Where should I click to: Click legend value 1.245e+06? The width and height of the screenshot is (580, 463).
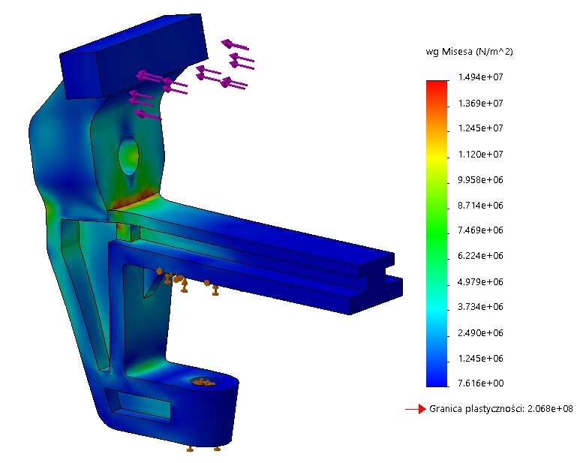[480, 359]
